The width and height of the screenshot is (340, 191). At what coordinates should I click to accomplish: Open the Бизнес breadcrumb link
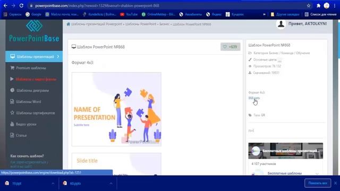pos(164,24)
